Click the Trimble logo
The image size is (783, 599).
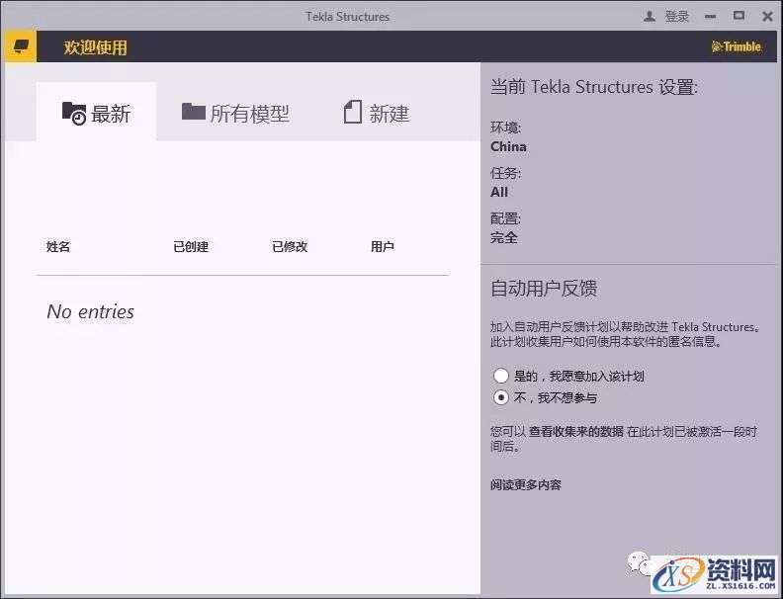(737, 46)
